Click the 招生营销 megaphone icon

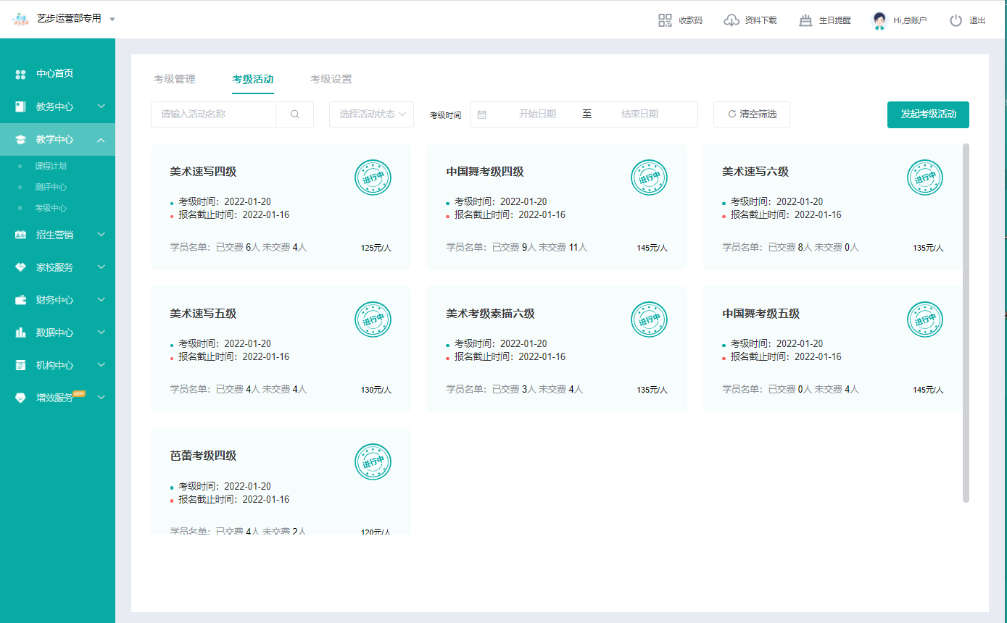point(20,234)
